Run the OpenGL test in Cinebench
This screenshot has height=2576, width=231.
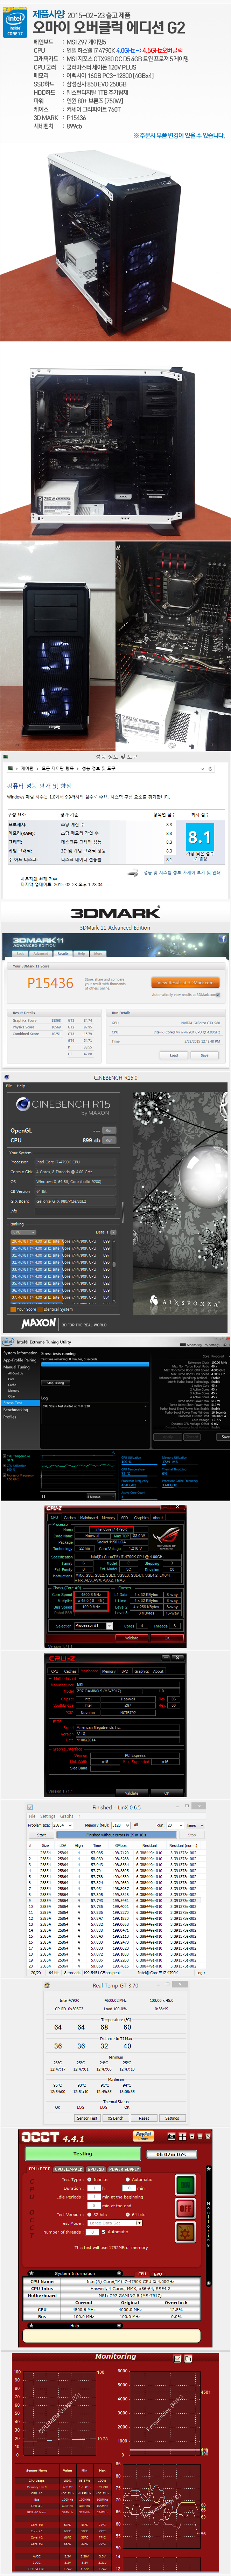click(109, 1130)
